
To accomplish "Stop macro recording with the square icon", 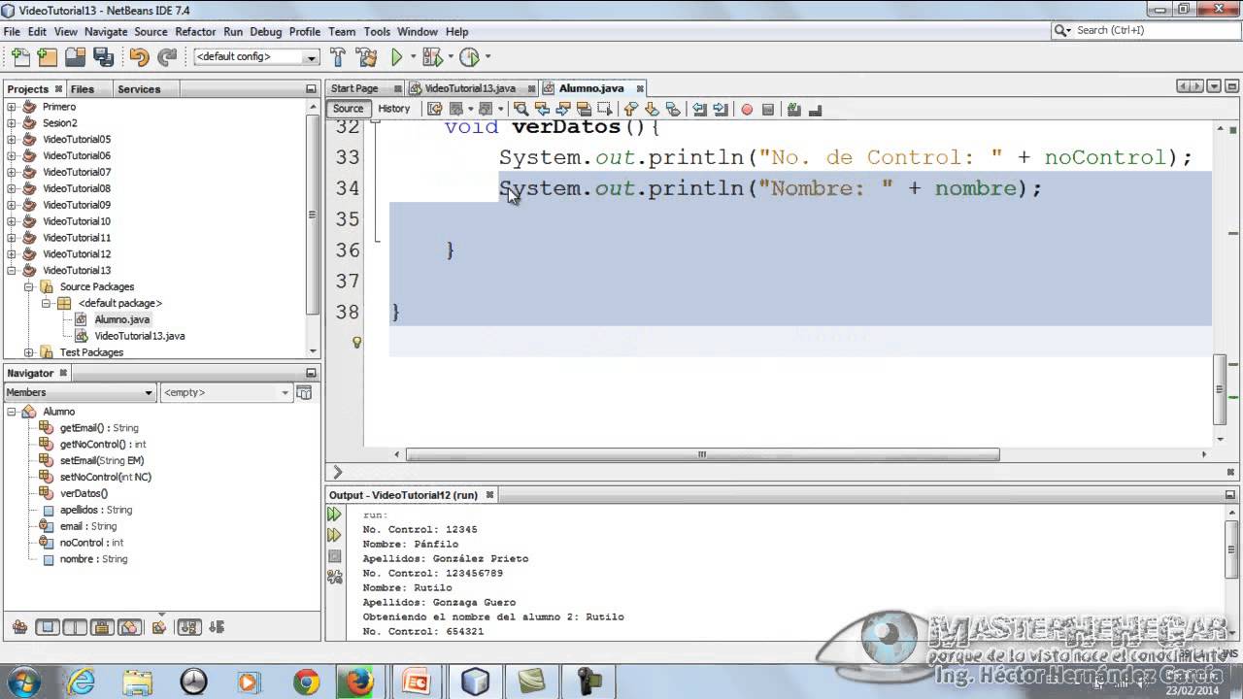I will click(768, 109).
